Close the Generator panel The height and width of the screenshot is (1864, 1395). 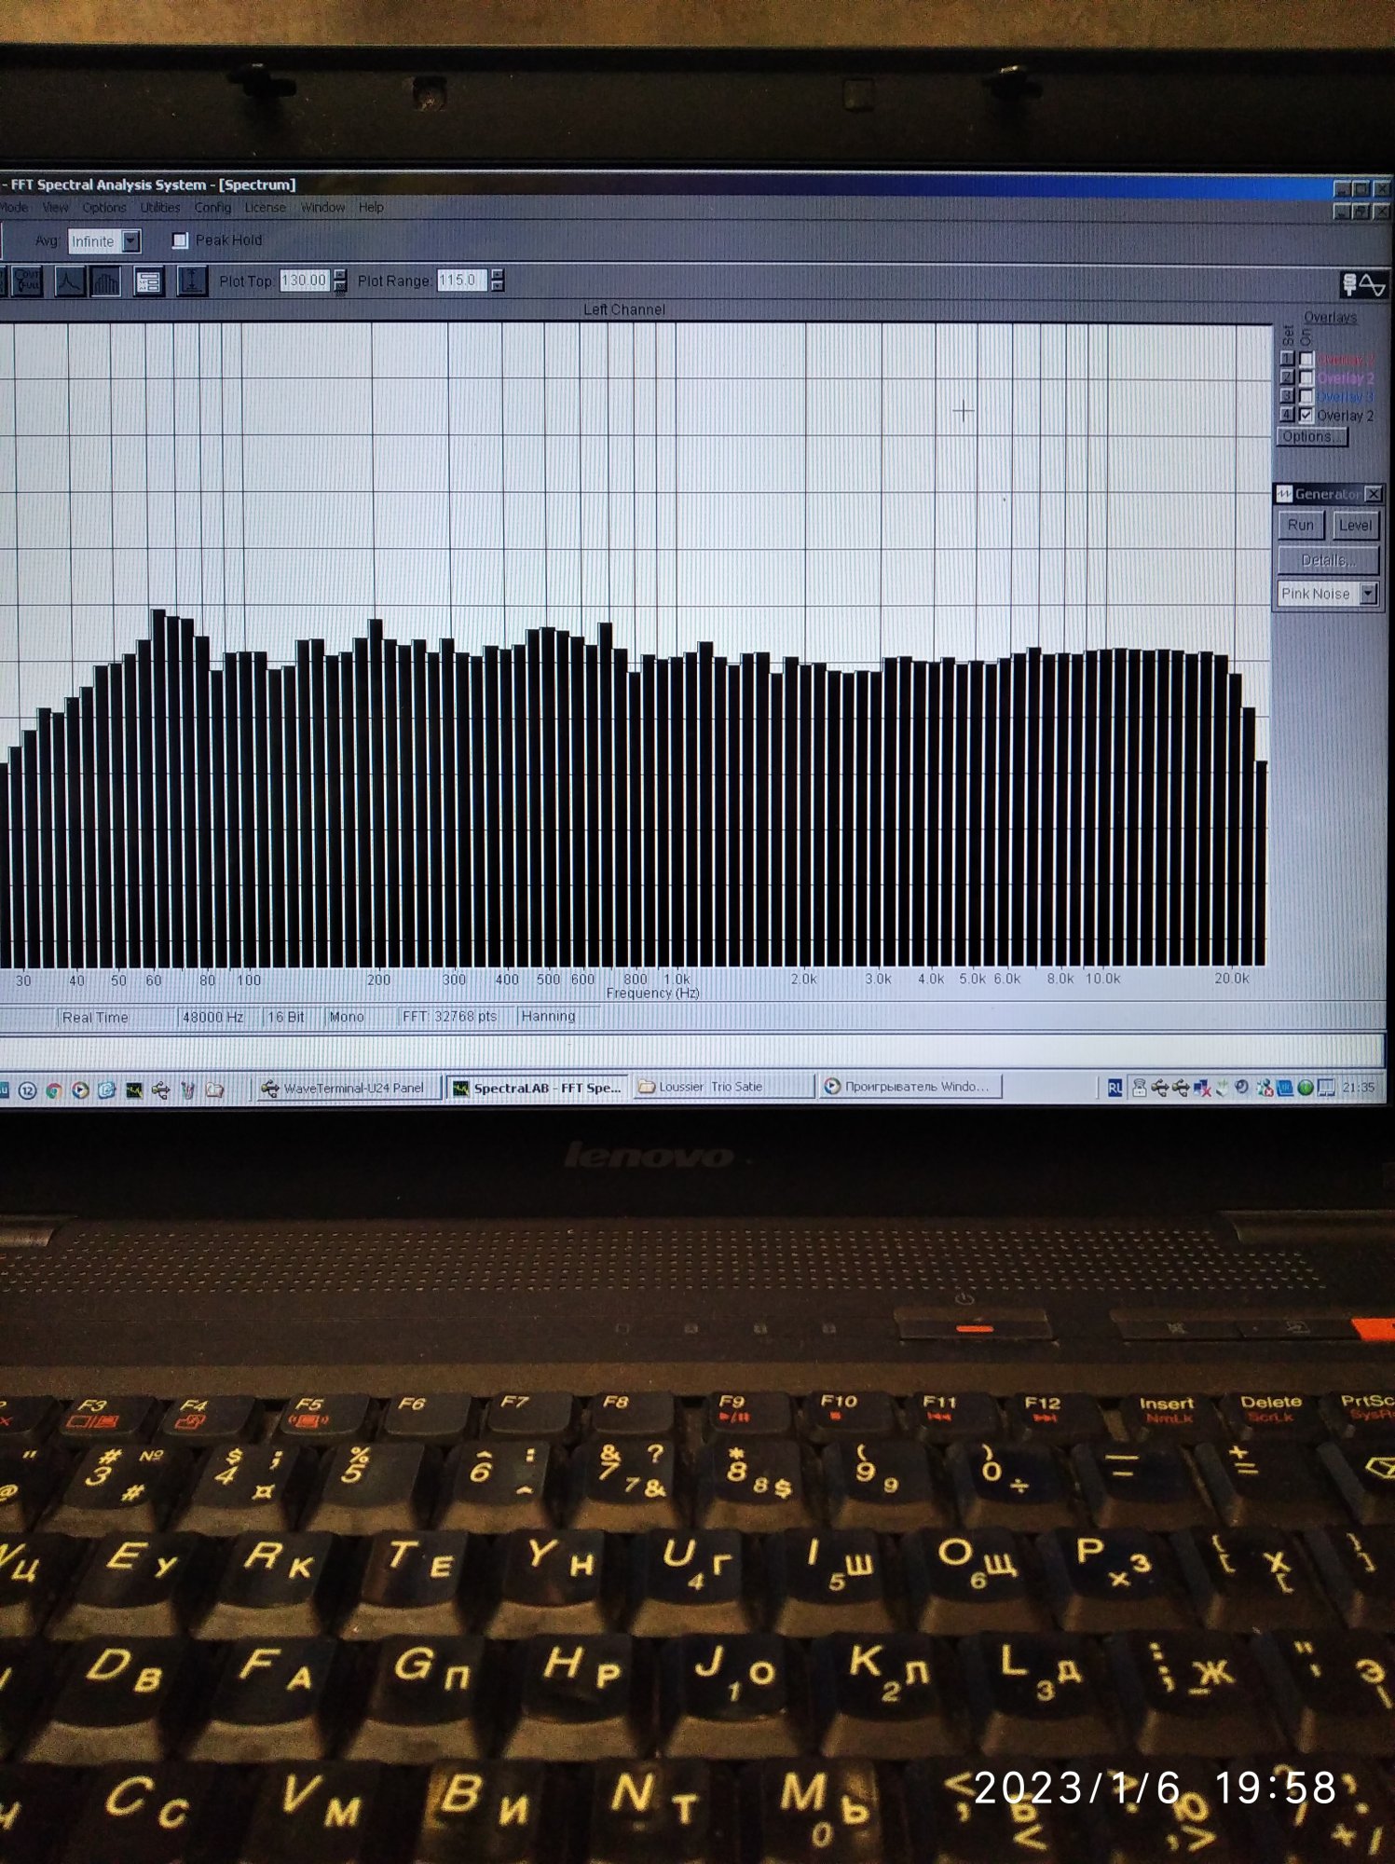pyautogui.click(x=1374, y=493)
